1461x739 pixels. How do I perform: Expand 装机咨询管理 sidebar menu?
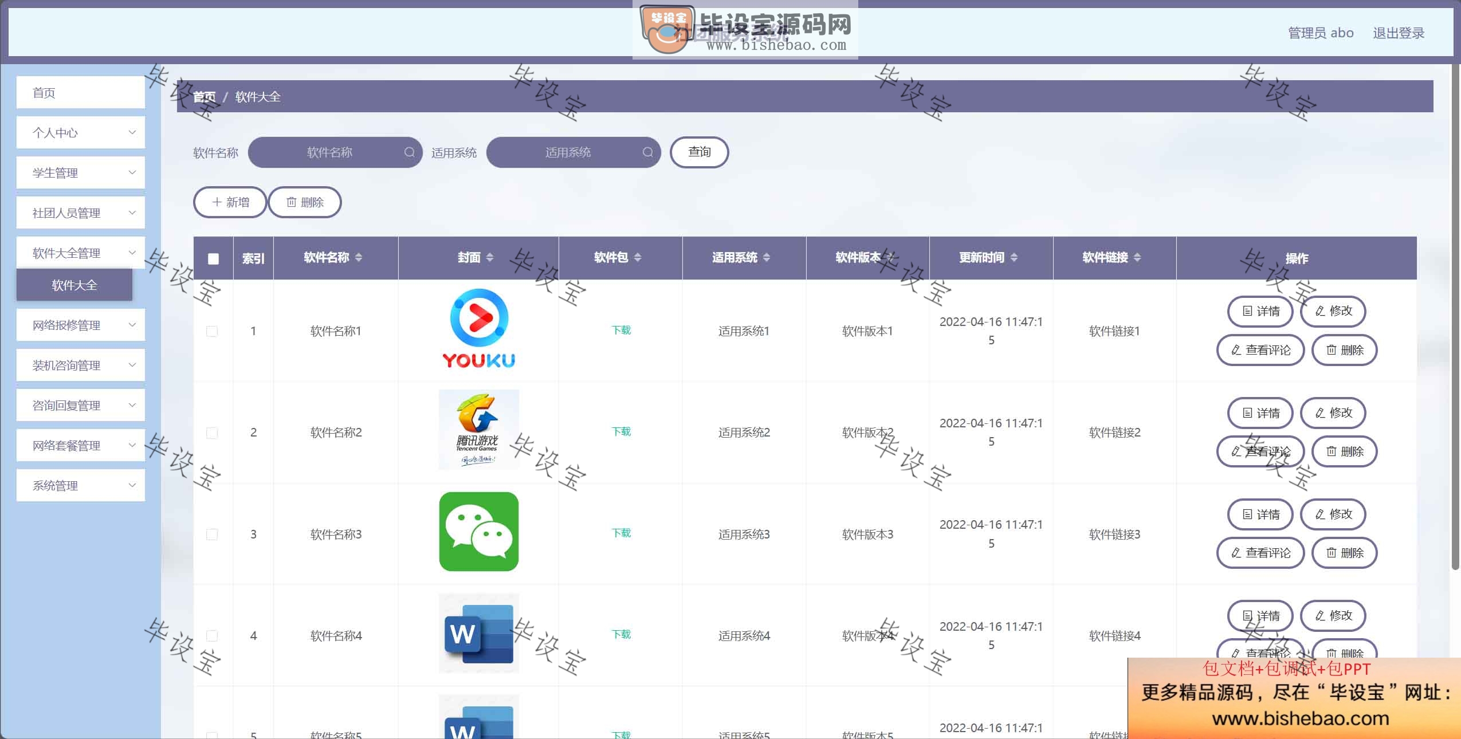point(81,365)
